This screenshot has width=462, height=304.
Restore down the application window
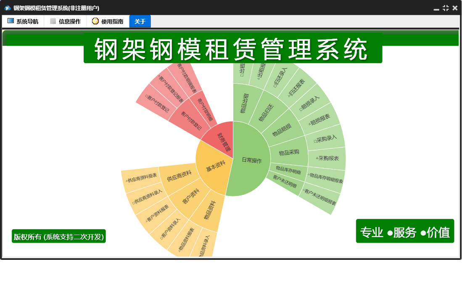tap(446, 8)
